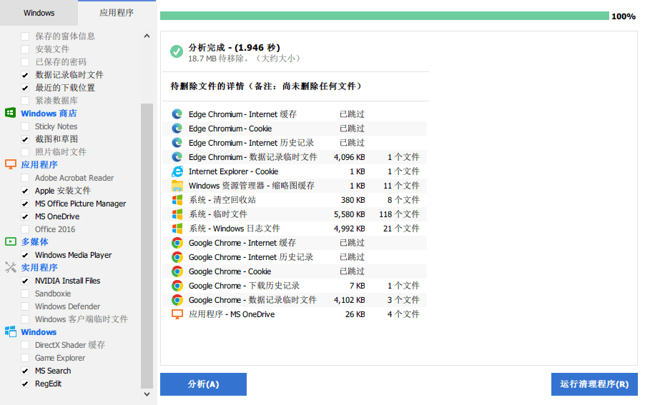Image resolution: width=645 pixels, height=405 pixels.
Task: Enable the Sticky Notes checkbox
Action: coord(25,126)
